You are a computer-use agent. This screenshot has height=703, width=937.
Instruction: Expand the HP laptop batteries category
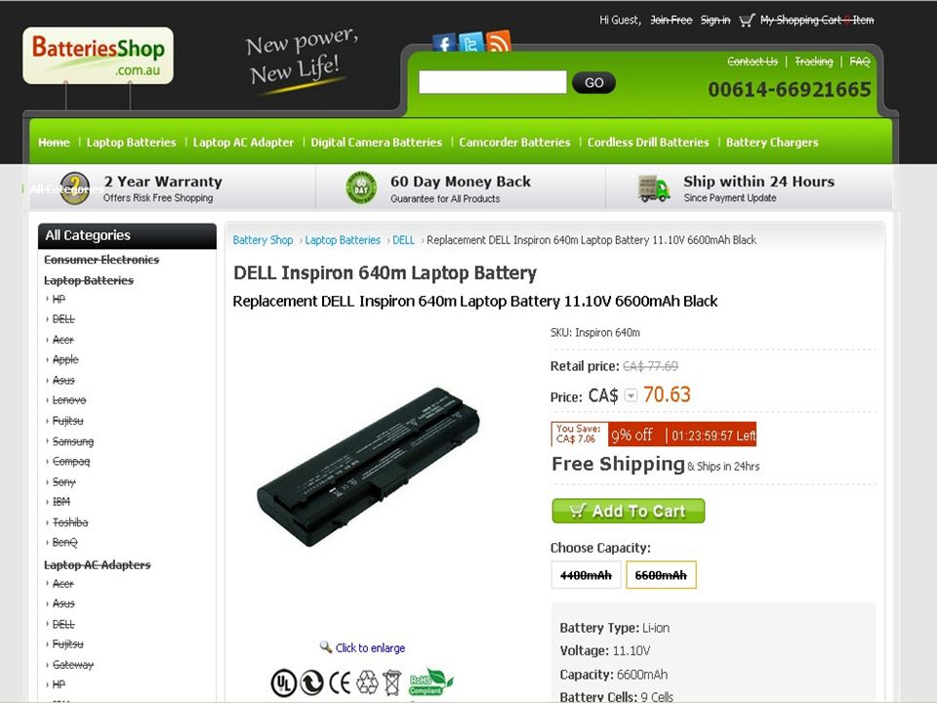(x=59, y=299)
